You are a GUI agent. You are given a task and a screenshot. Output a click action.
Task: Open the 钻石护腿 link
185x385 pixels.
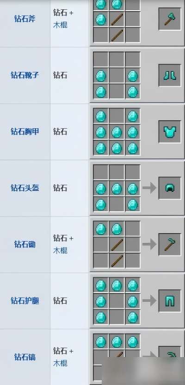25,300
